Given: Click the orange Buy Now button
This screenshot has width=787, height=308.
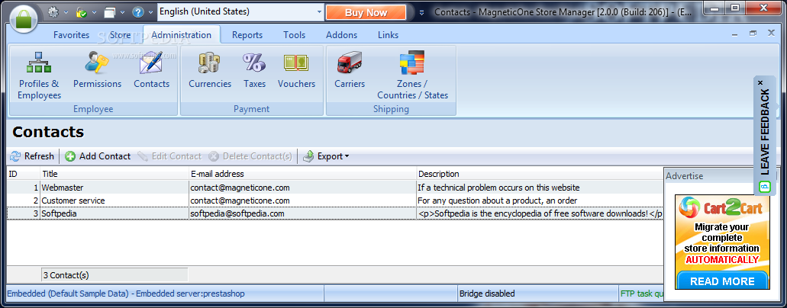Looking at the screenshot, I should tap(366, 12).
